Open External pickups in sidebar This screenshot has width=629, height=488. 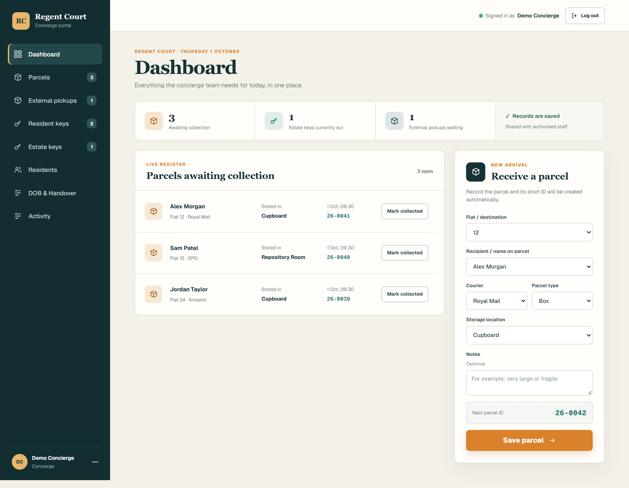pos(55,100)
